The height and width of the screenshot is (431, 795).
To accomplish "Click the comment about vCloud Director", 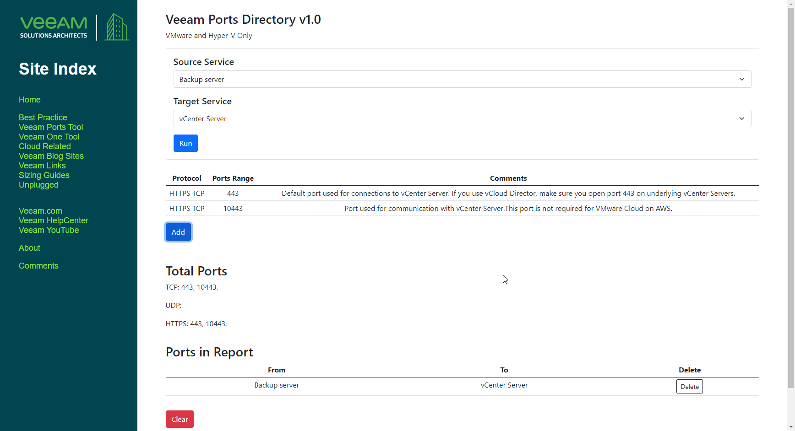I will tap(508, 194).
